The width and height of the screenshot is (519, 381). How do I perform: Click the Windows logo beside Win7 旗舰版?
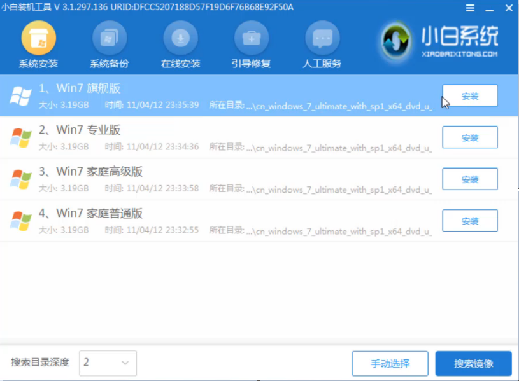22,95
